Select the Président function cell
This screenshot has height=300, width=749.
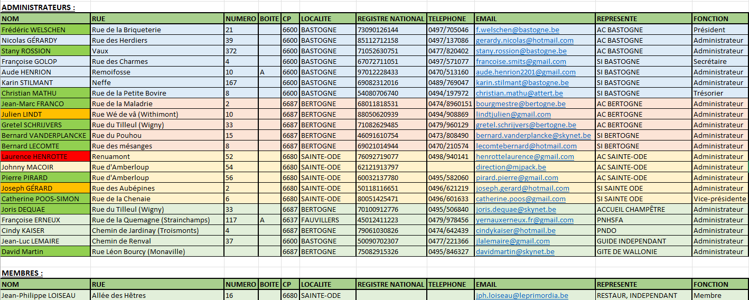(x=709, y=30)
